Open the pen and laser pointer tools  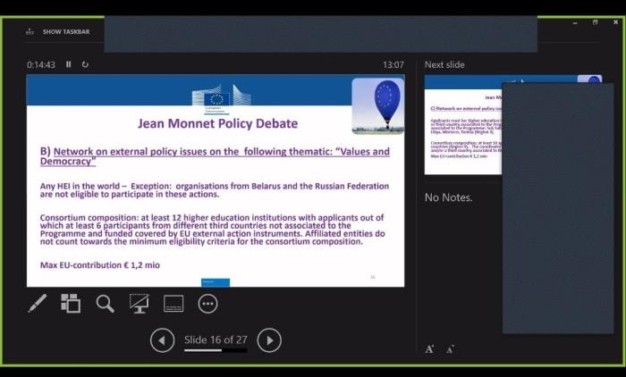37,304
